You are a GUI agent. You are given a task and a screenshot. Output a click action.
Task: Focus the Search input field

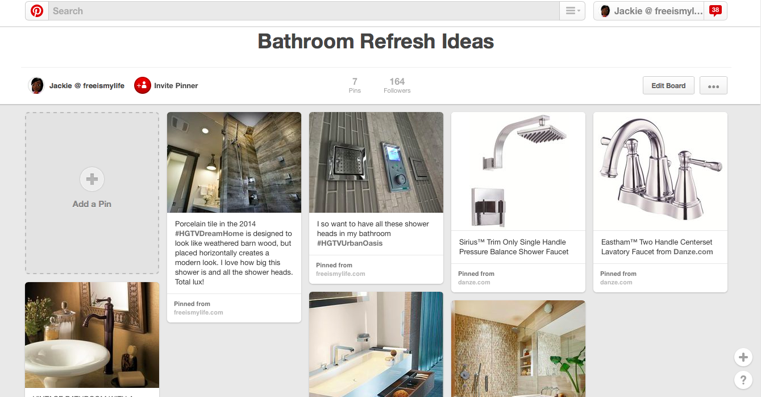click(x=304, y=11)
